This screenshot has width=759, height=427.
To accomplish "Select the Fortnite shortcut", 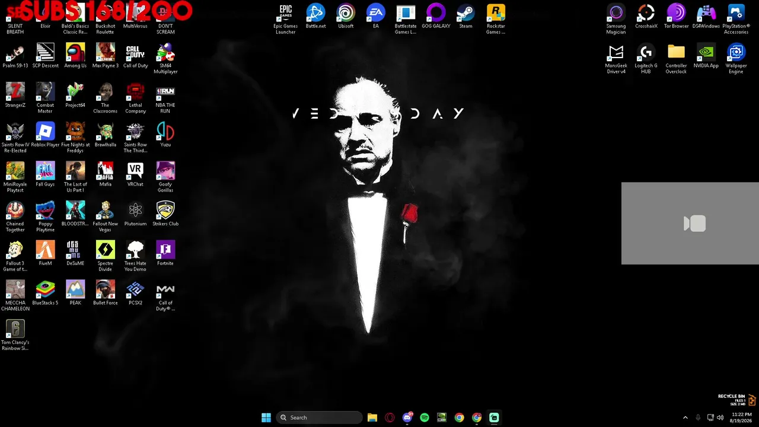I will click(165, 254).
